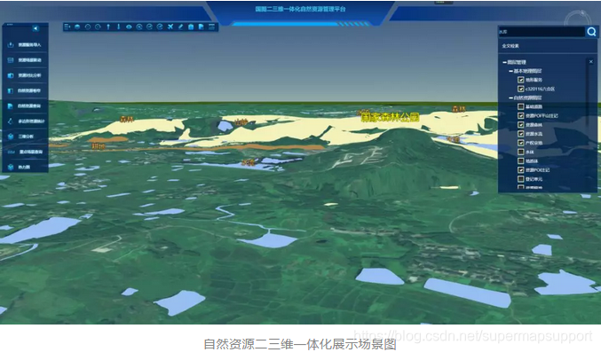Click the 耕地 map label
Image resolution: width=601 pixels, height=352 pixels.
[x=99, y=146]
